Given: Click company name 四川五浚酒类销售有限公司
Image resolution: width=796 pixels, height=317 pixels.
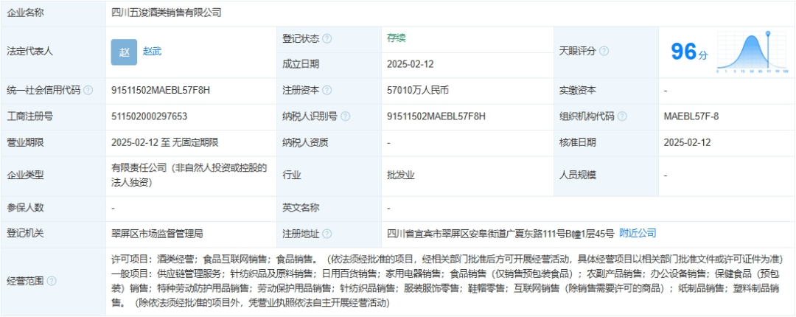Looking at the screenshot, I should click(167, 13).
